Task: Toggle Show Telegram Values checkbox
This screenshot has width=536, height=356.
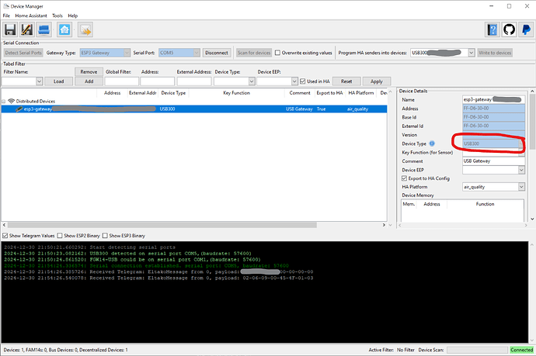Action: coord(5,236)
